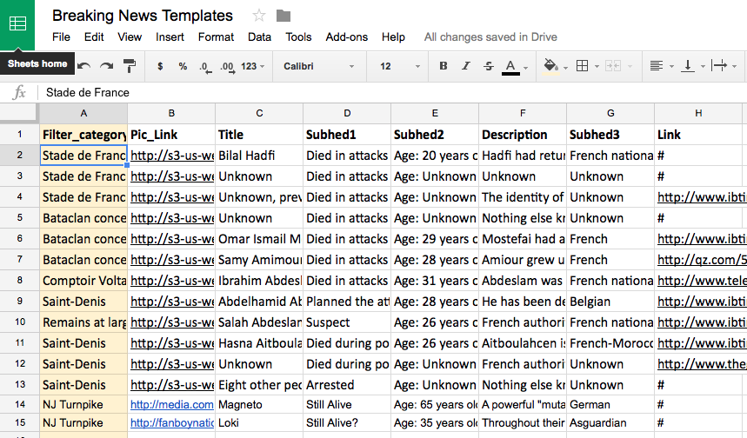Open the media.com link in row 14
The height and width of the screenshot is (438, 747).
[172, 405]
